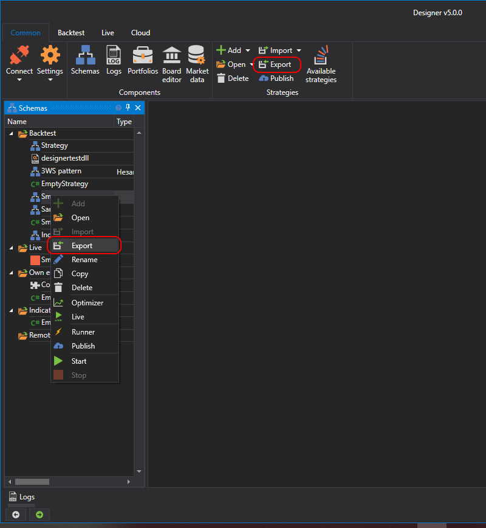
Task: Open the Market data component
Action: (x=197, y=64)
